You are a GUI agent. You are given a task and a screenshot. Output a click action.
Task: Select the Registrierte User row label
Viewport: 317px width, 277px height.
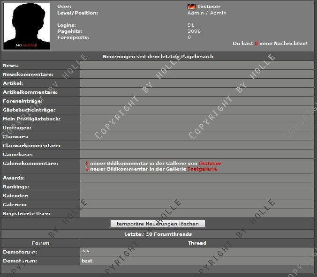[26, 214]
